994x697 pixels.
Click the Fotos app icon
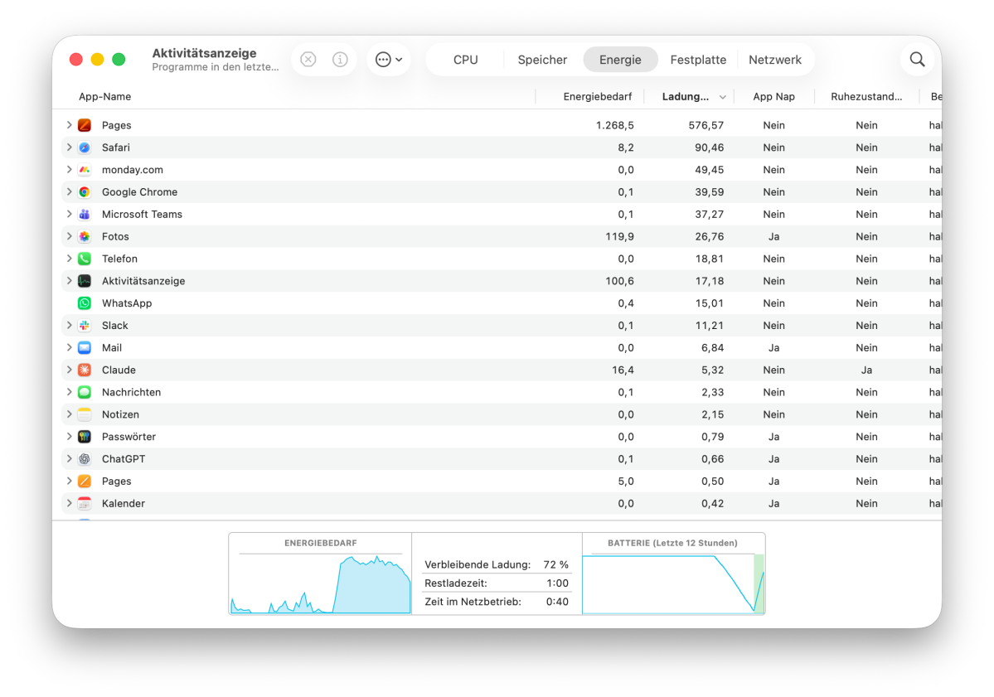click(x=85, y=236)
